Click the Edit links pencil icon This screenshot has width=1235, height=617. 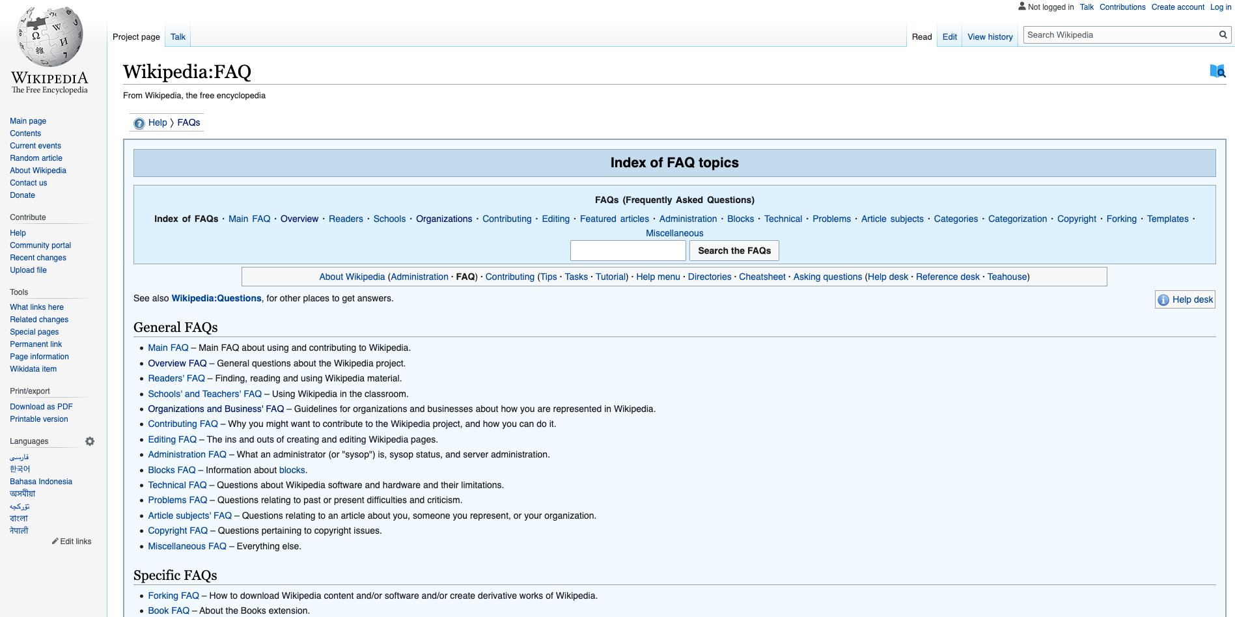point(55,542)
